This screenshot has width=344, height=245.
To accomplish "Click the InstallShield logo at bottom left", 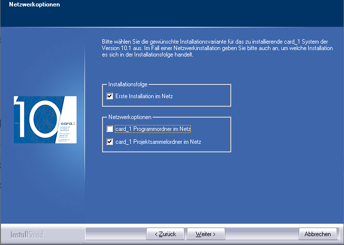I will (27, 234).
